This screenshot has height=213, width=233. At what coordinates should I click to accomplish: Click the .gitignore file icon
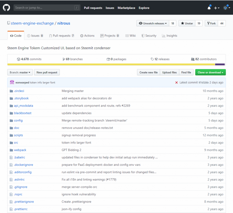(11, 187)
